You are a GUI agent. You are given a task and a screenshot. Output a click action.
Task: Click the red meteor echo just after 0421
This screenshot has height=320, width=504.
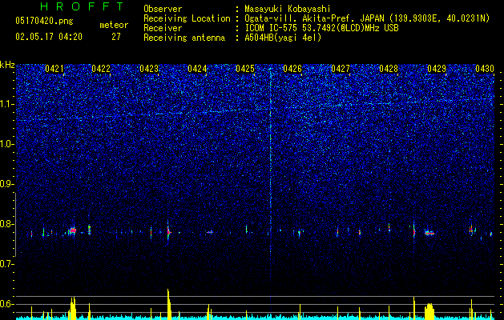click(x=73, y=230)
